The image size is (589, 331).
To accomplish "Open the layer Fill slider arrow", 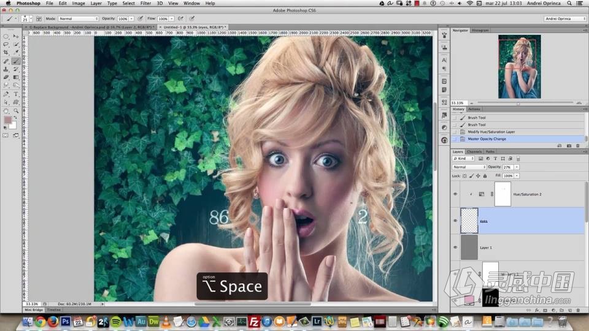I will click(517, 176).
